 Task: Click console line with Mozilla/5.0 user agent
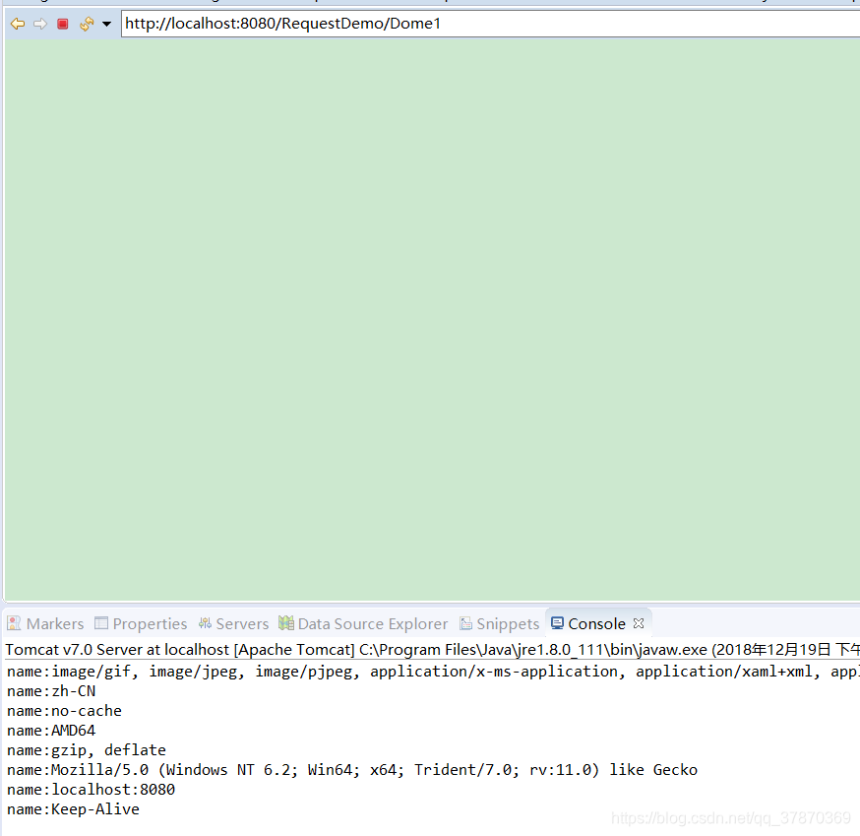352,770
